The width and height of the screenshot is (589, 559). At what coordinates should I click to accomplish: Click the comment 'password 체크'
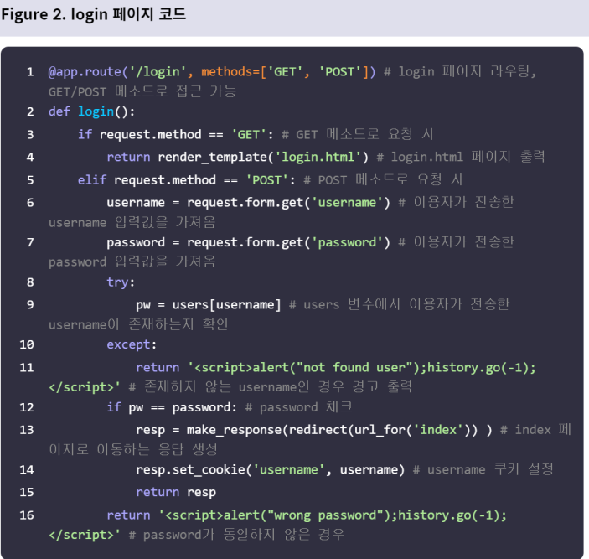pyautogui.click(x=298, y=407)
